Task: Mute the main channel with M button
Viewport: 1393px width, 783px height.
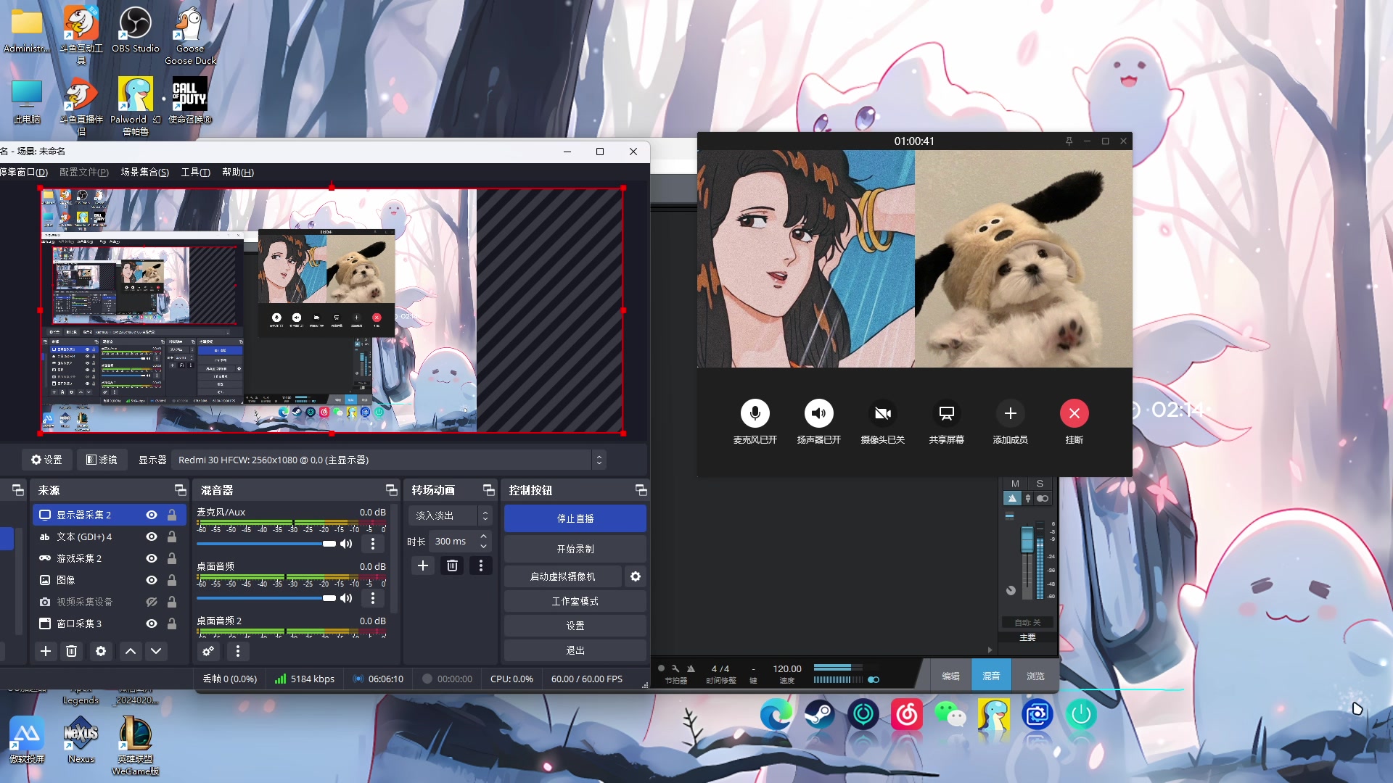Action: click(x=1015, y=484)
